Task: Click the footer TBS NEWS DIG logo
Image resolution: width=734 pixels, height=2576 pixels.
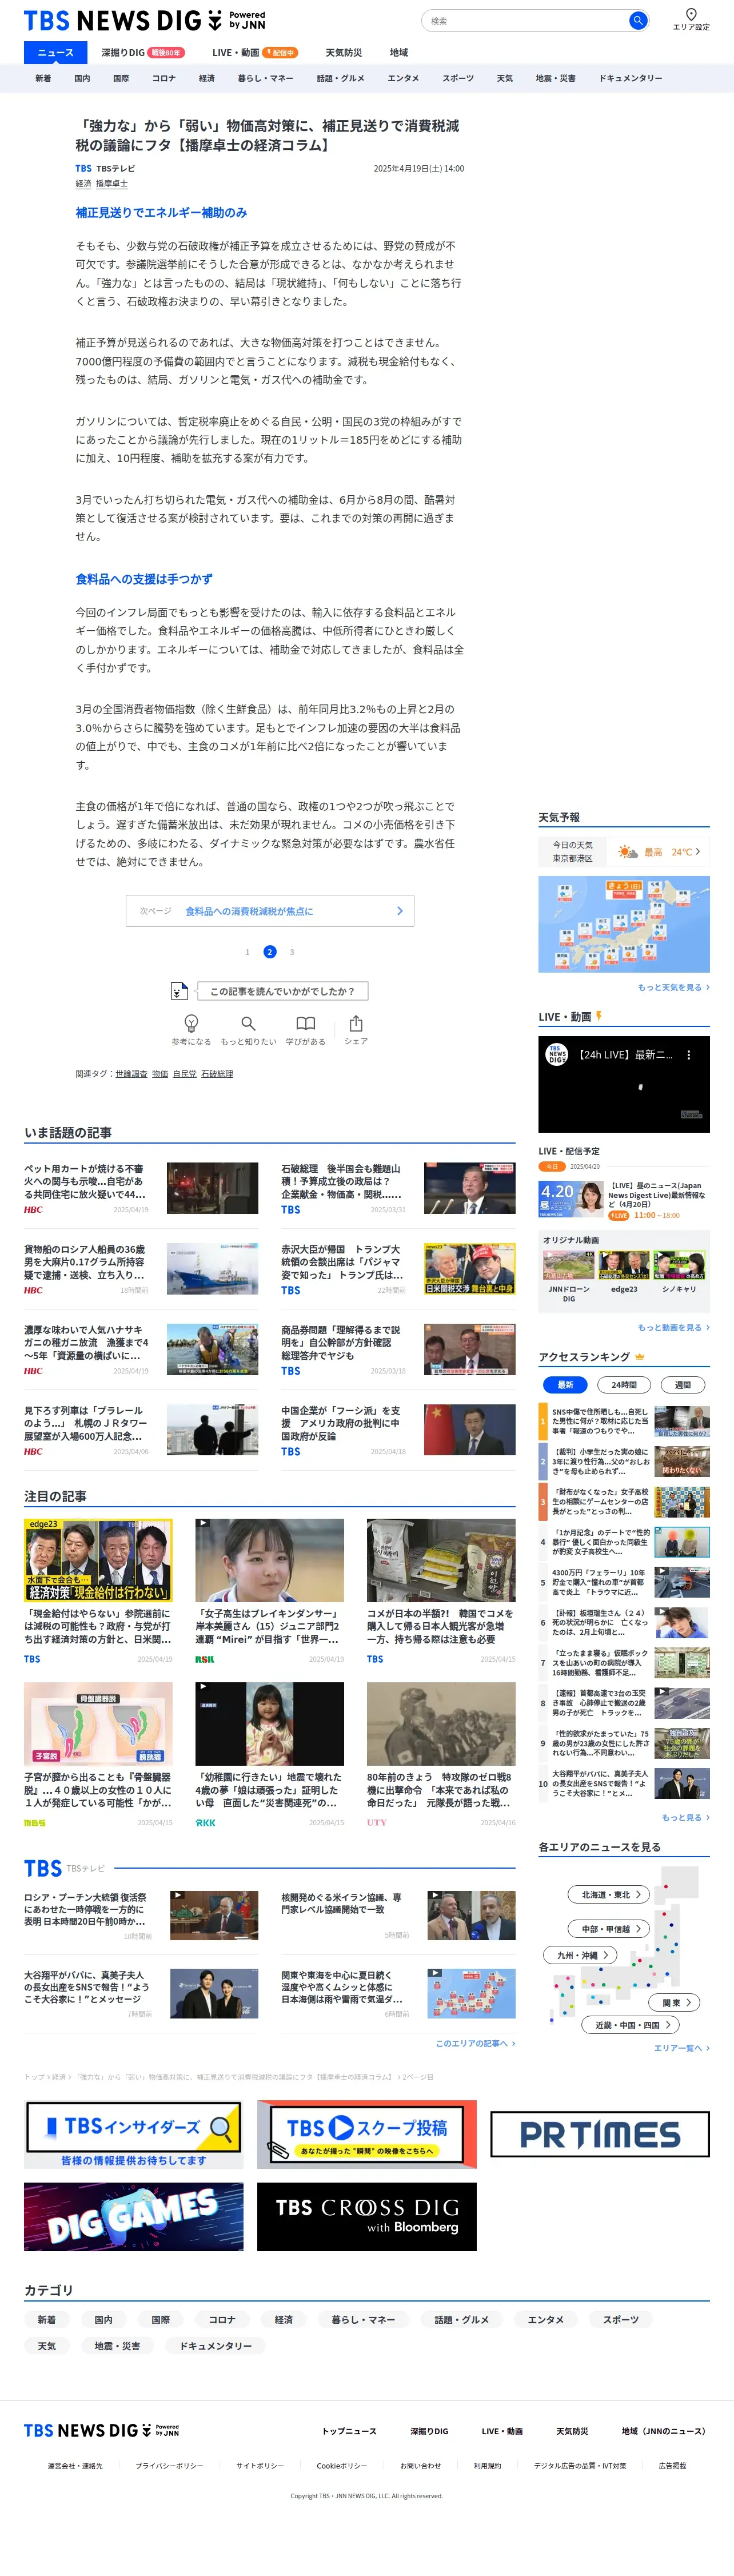Action: 102,2430
